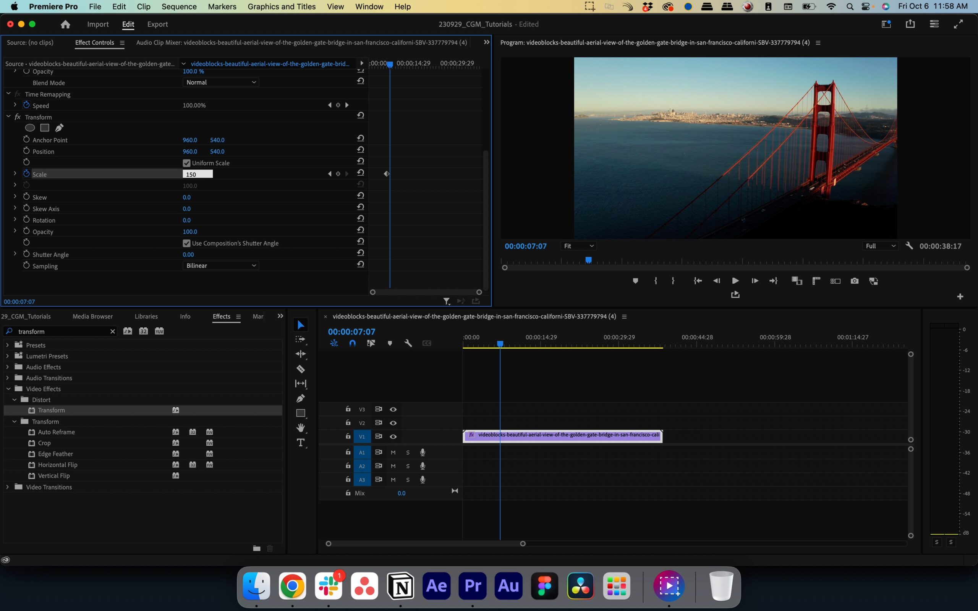978x611 pixels.
Task: Toggle Use Composition's Shutter Angle checkbox
Action: coord(186,243)
